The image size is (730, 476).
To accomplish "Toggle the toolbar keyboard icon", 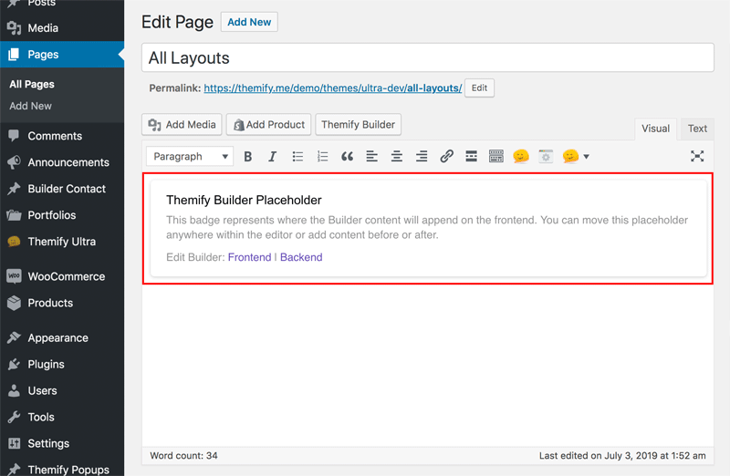I will click(496, 156).
